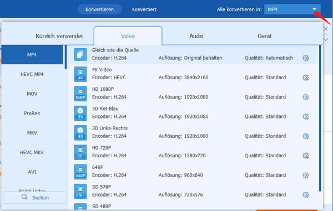Click the magnifier search icon
The width and height of the screenshot is (333, 211).
pyautogui.click(x=24, y=197)
